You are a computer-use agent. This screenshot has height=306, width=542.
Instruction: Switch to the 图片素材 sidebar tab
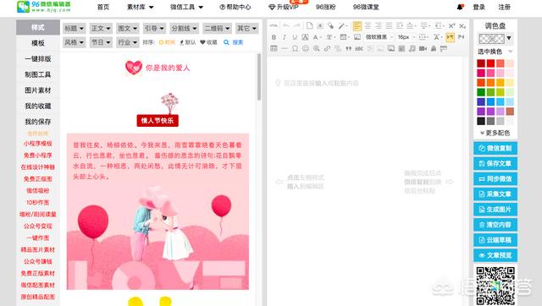tap(37, 90)
